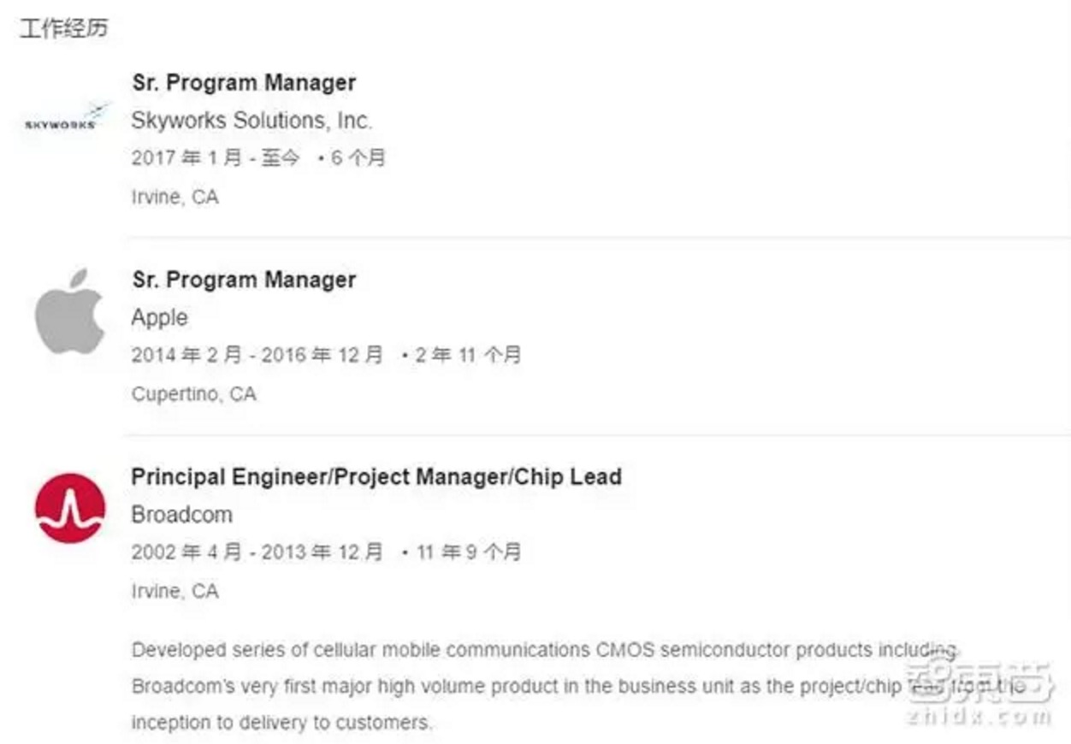The height and width of the screenshot is (744, 1071).
Task: Click the 2017 年 1 月 - 至今 date range
Action: point(216,158)
